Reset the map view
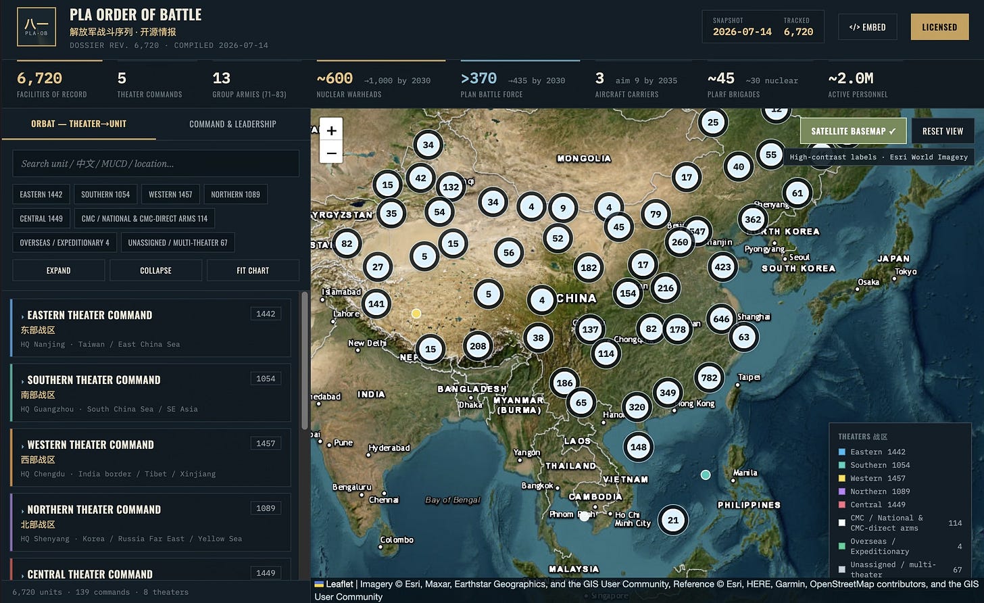Viewport: 984px width, 603px height. coord(943,131)
